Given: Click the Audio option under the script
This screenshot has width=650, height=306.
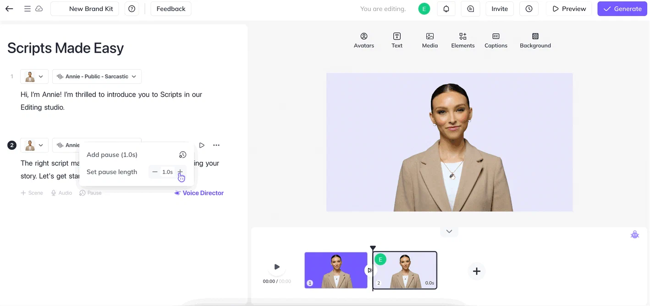Looking at the screenshot, I should click(61, 193).
